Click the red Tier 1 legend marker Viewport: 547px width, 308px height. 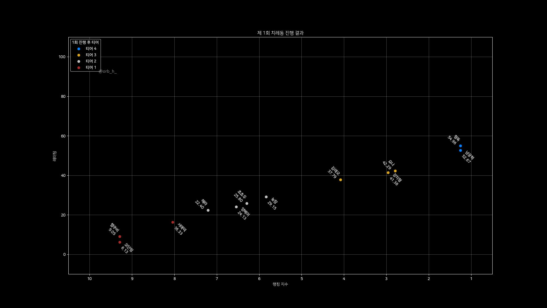[79, 68]
